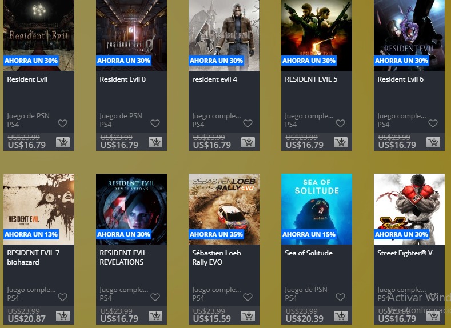This screenshot has height=328, width=451.
Task: Open the Resident Evil 6 title link
Action: coord(400,79)
